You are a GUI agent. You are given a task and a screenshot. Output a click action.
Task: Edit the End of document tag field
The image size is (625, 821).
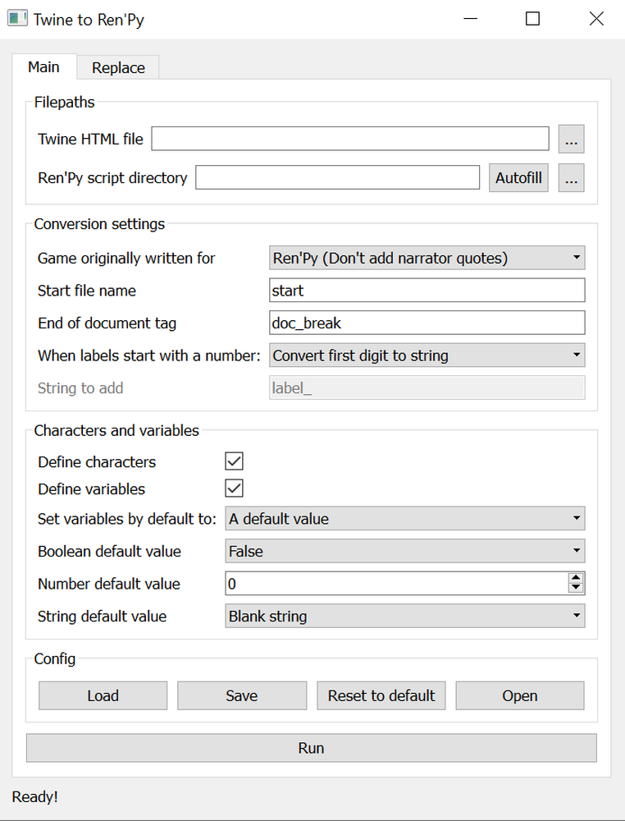[x=427, y=323]
